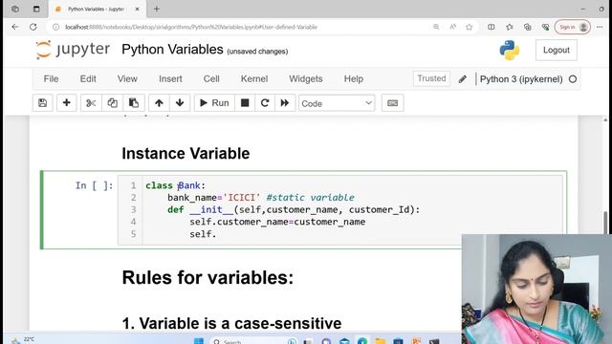612x344 pixels.
Task: Save the notebook with the floppy disk icon
Action: click(42, 103)
